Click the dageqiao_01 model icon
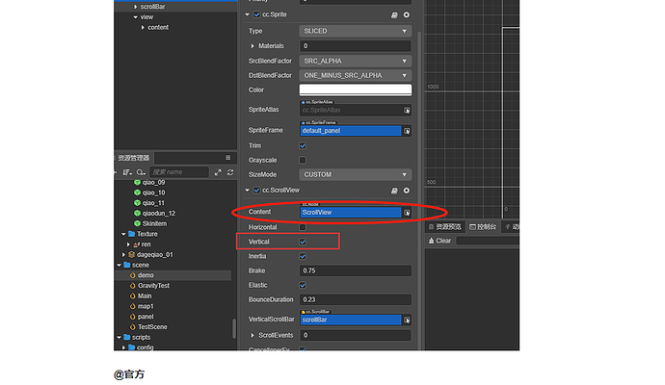Viewport: 665px width, 385px height. click(x=131, y=254)
